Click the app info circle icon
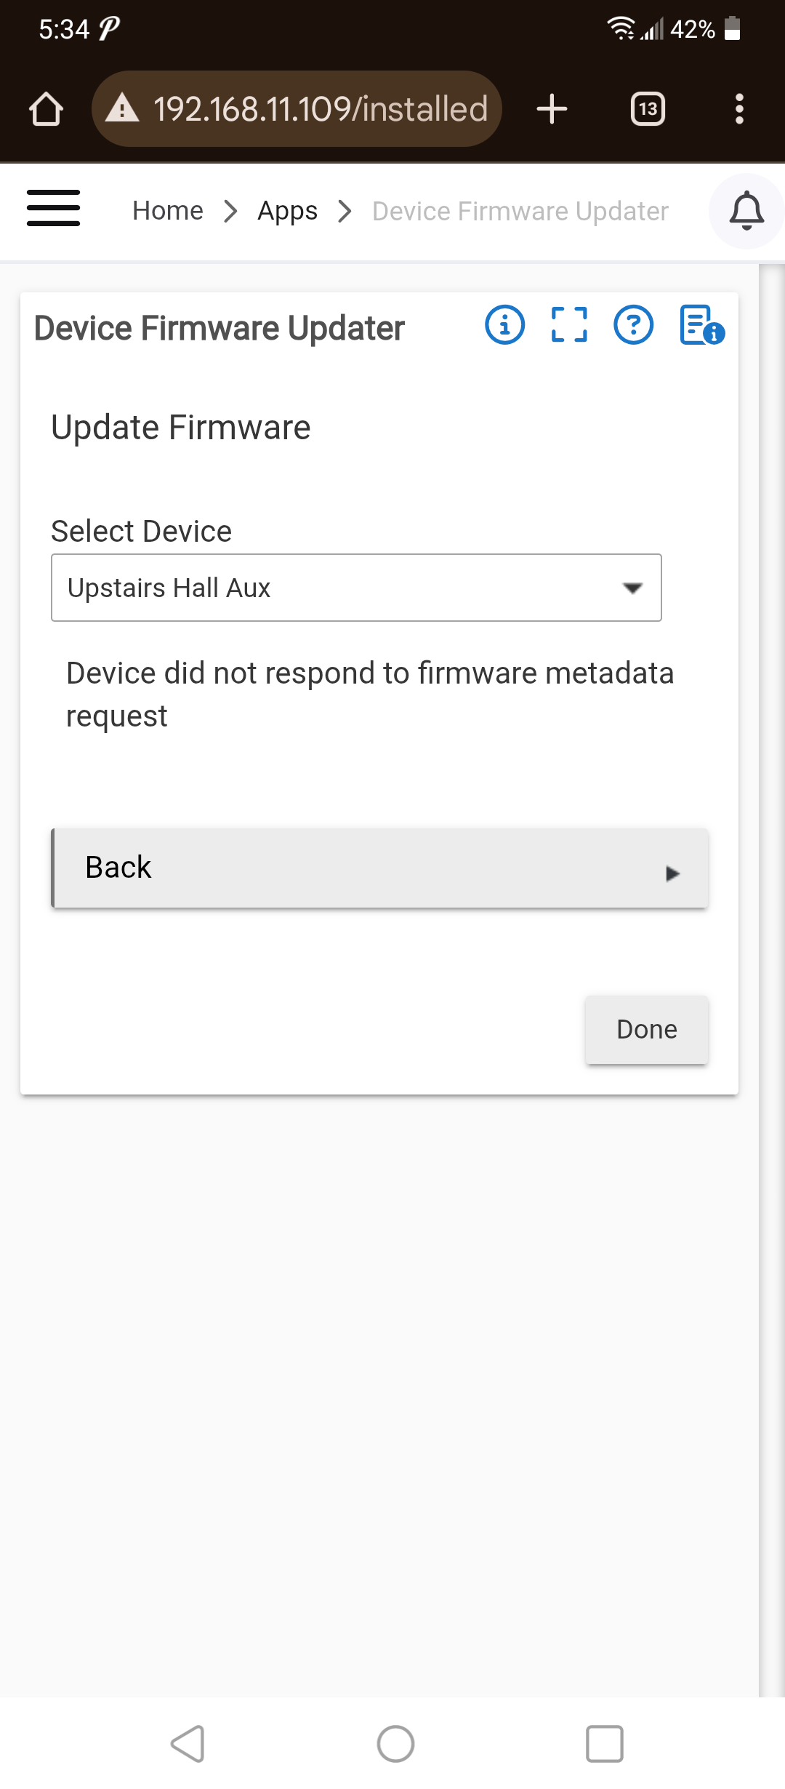 [504, 324]
